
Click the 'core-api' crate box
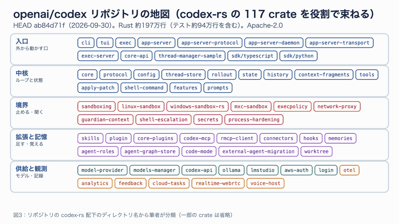pyautogui.click(x=136, y=56)
